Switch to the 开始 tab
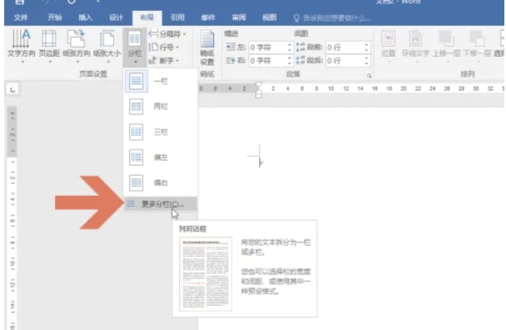 coord(55,17)
